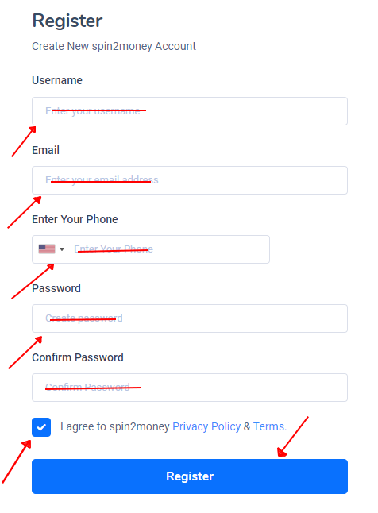Click the Create New spin2money Account subtitle
Image resolution: width=378 pixels, height=513 pixels.
tap(114, 46)
